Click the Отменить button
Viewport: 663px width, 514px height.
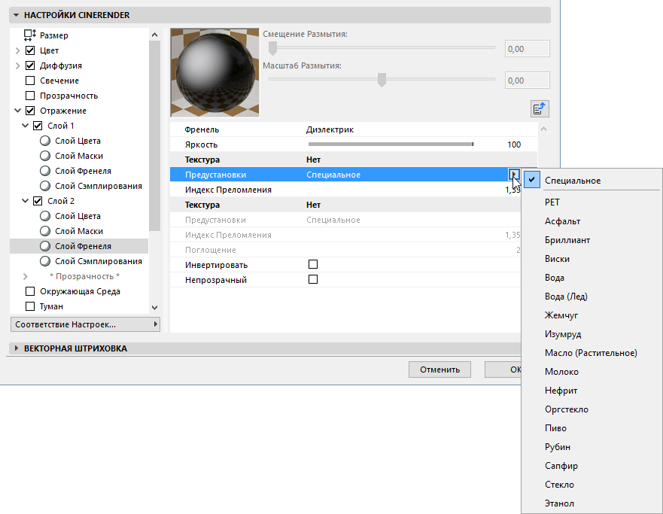tap(439, 370)
